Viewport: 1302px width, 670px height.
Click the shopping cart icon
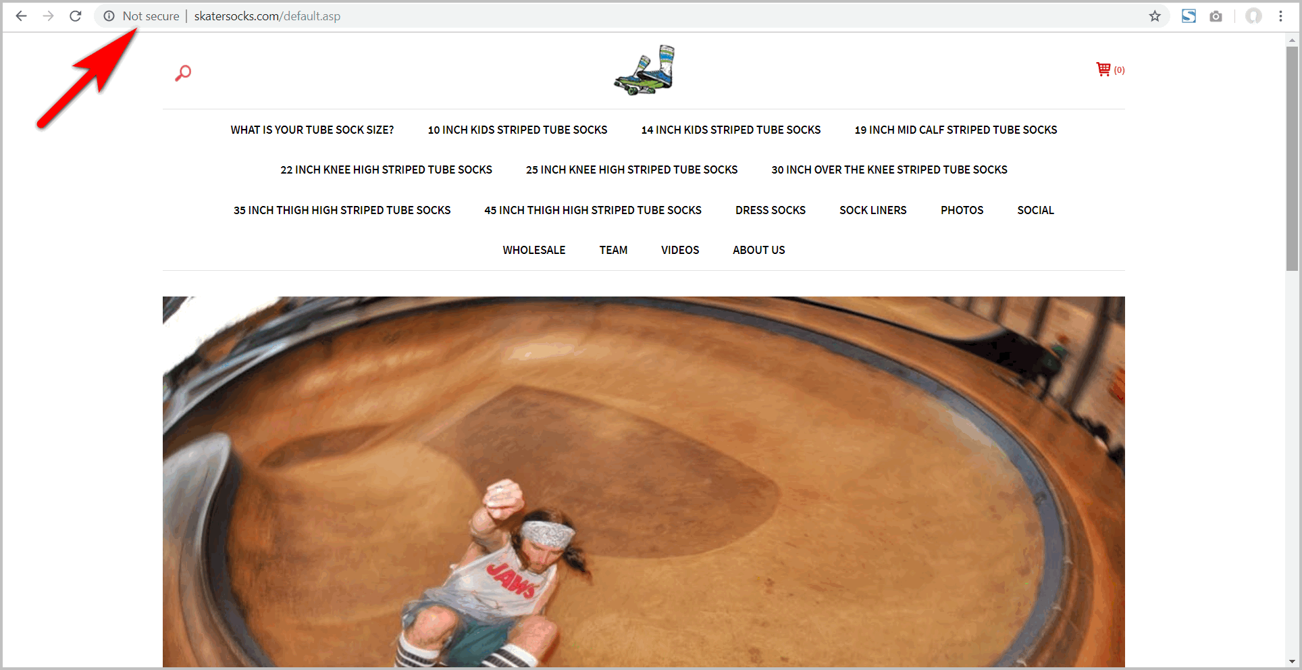click(x=1103, y=69)
